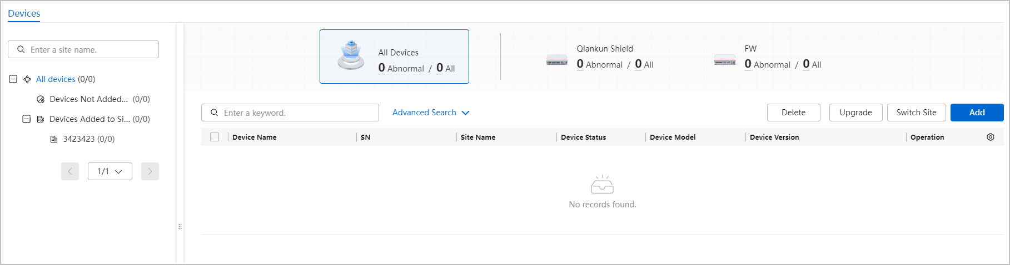Expand the Advanced Search options
Screen dimensions: 1010x265
tap(431, 113)
